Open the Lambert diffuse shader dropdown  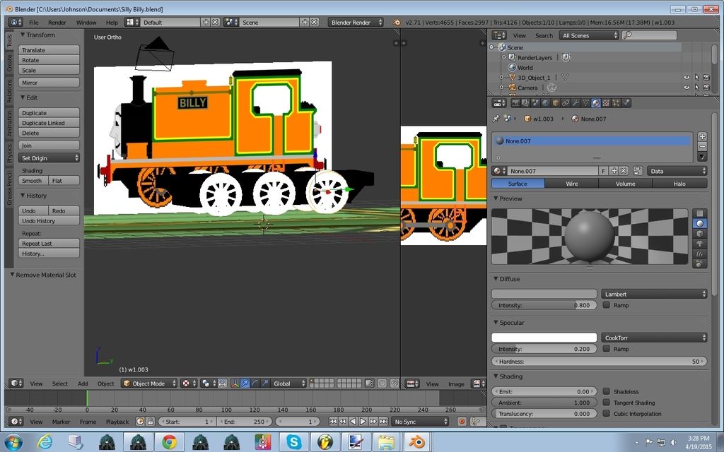tap(654, 294)
